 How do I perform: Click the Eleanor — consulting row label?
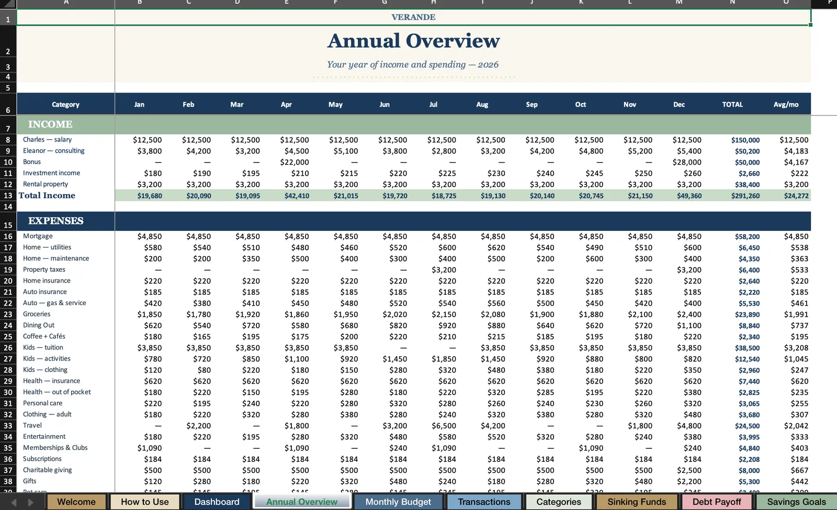(53, 150)
